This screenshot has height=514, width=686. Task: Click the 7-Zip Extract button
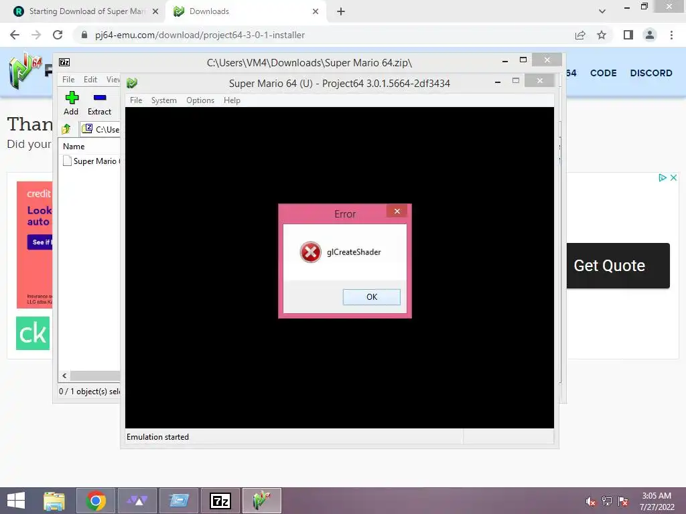tap(99, 104)
